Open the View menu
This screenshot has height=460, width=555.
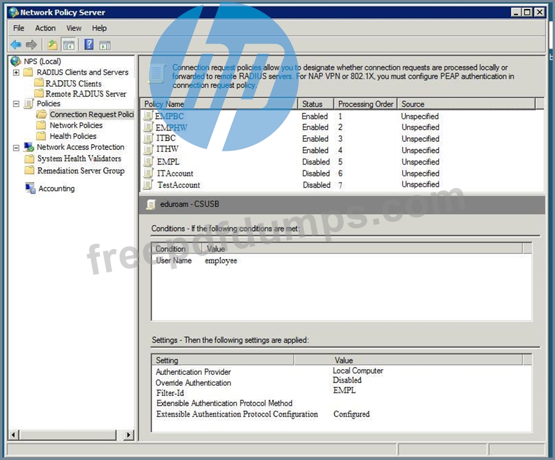point(74,28)
